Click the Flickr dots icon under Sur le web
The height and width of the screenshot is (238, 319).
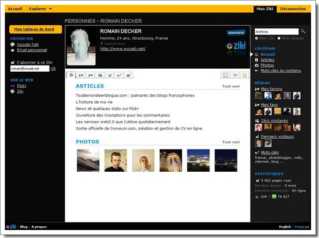coord(12,86)
